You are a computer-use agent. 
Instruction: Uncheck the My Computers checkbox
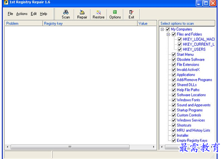click(168, 29)
